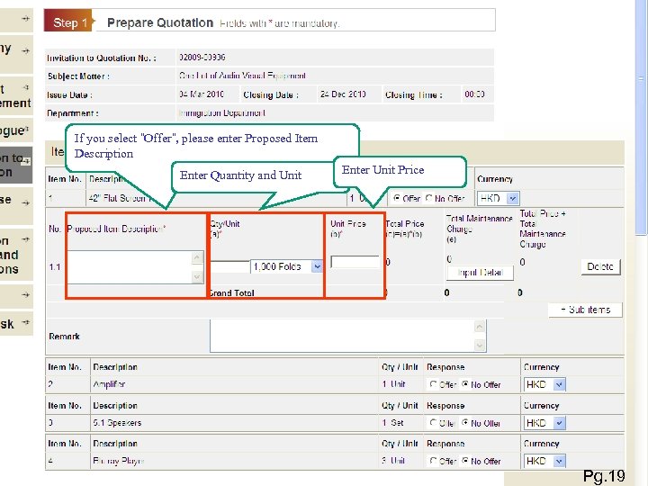Click the 'Immigration Department' value
The image size is (648, 486).
[x=222, y=112]
